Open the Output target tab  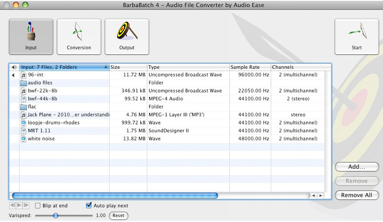point(126,36)
